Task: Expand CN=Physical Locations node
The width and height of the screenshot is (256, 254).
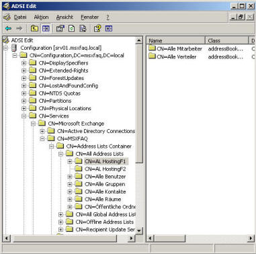Action: coord(24,108)
